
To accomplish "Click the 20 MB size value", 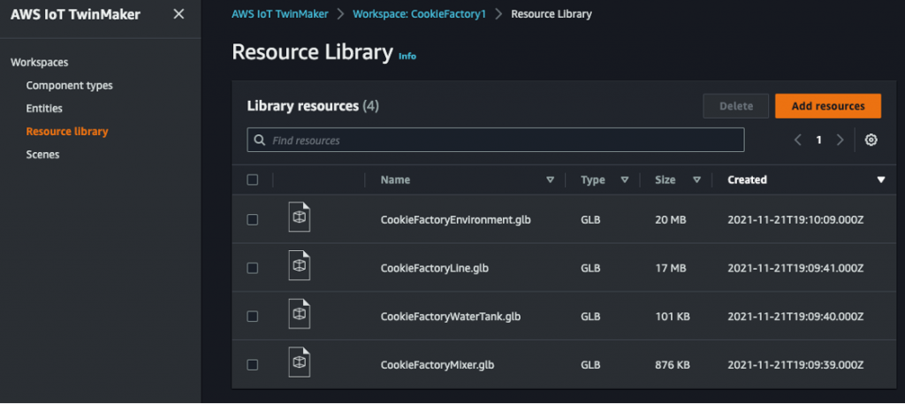I will [x=671, y=220].
